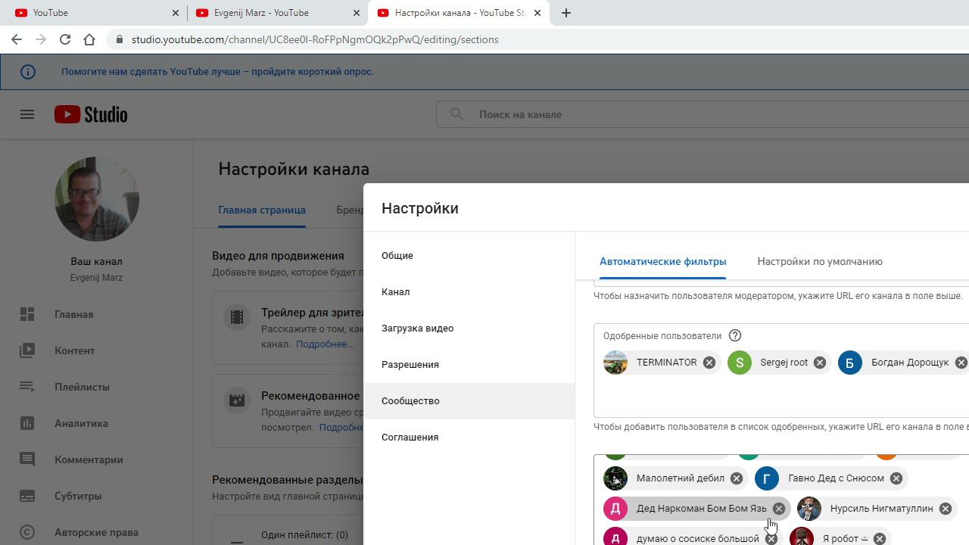Viewport: 969px width, 545px height.
Task: Click the search magnifier icon
Action: pos(456,114)
